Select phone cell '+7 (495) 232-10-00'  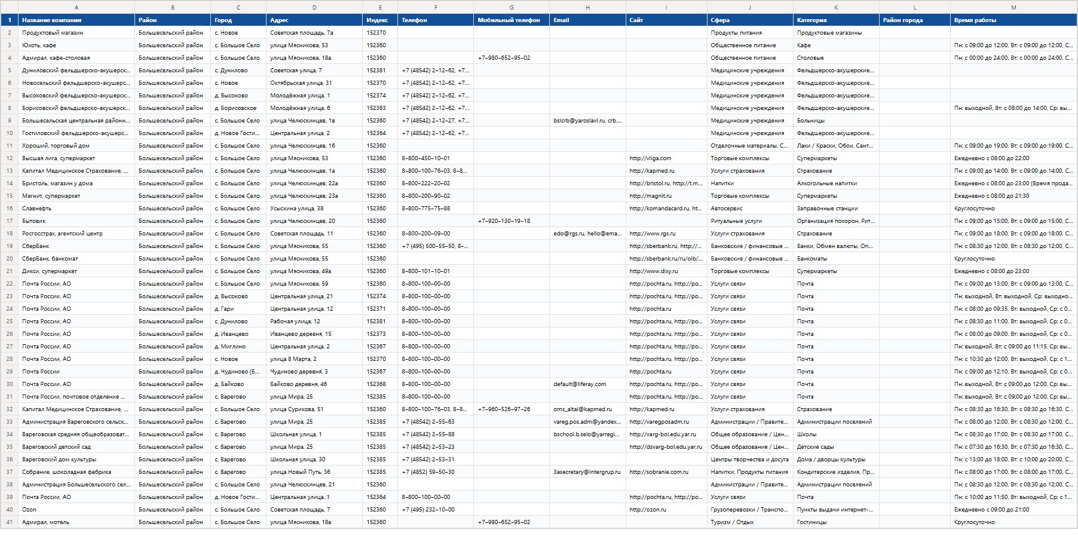(x=436, y=510)
